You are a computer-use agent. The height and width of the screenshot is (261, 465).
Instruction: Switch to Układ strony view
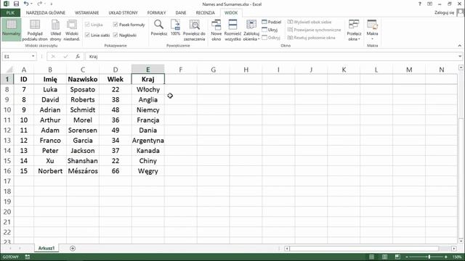55,30
